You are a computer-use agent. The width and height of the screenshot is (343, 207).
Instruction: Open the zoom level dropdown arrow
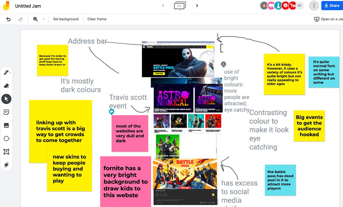point(43,19)
